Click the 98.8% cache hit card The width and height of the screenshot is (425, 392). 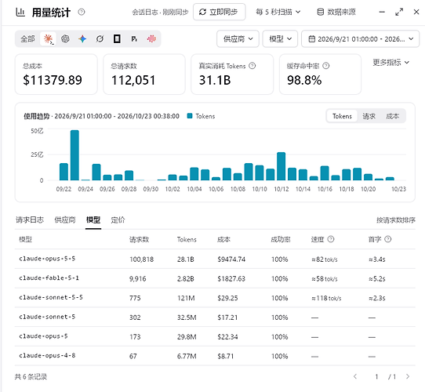320,74
